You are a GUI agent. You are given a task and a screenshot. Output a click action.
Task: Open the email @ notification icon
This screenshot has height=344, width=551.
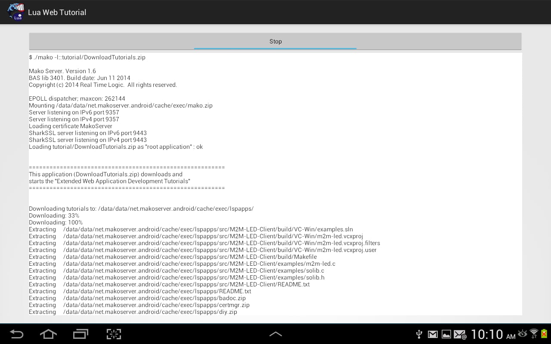pyautogui.click(x=460, y=334)
